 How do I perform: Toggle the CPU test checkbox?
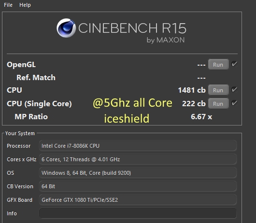234,90
